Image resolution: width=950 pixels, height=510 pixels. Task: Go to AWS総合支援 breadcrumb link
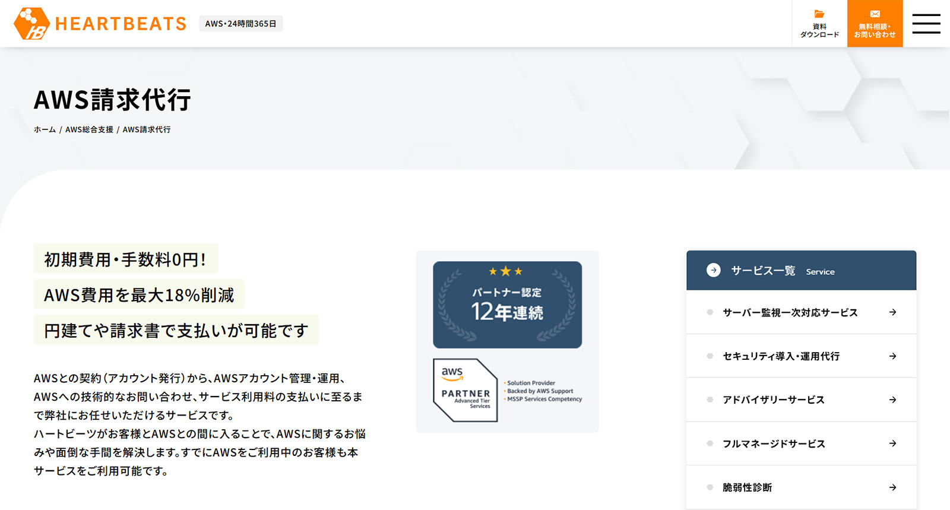point(89,129)
